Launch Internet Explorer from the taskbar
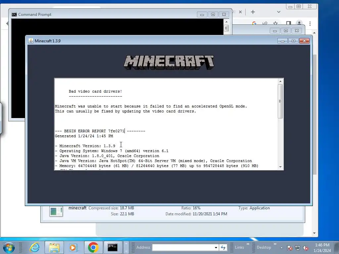Screen dimensions: 339x254 (34, 247)
